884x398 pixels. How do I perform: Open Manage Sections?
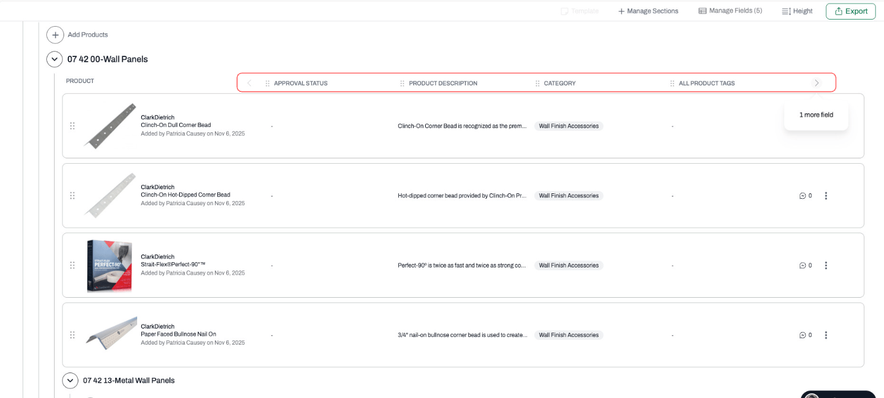point(648,11)
